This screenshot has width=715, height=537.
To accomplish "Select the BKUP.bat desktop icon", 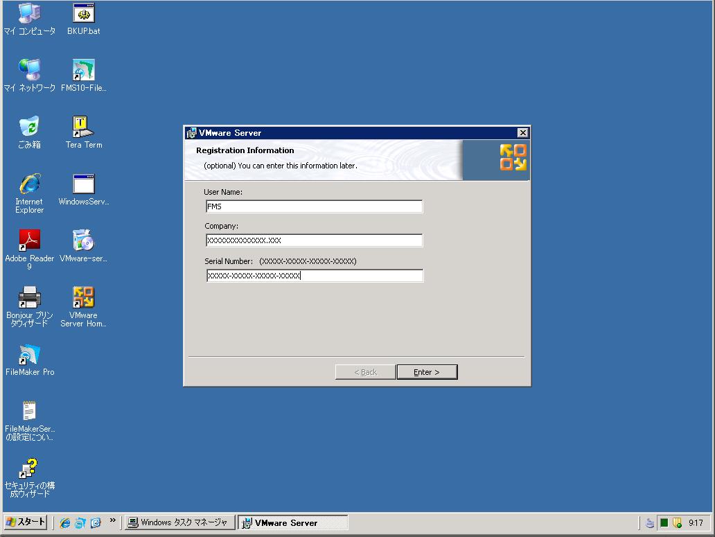I will [x=83, y=19].
